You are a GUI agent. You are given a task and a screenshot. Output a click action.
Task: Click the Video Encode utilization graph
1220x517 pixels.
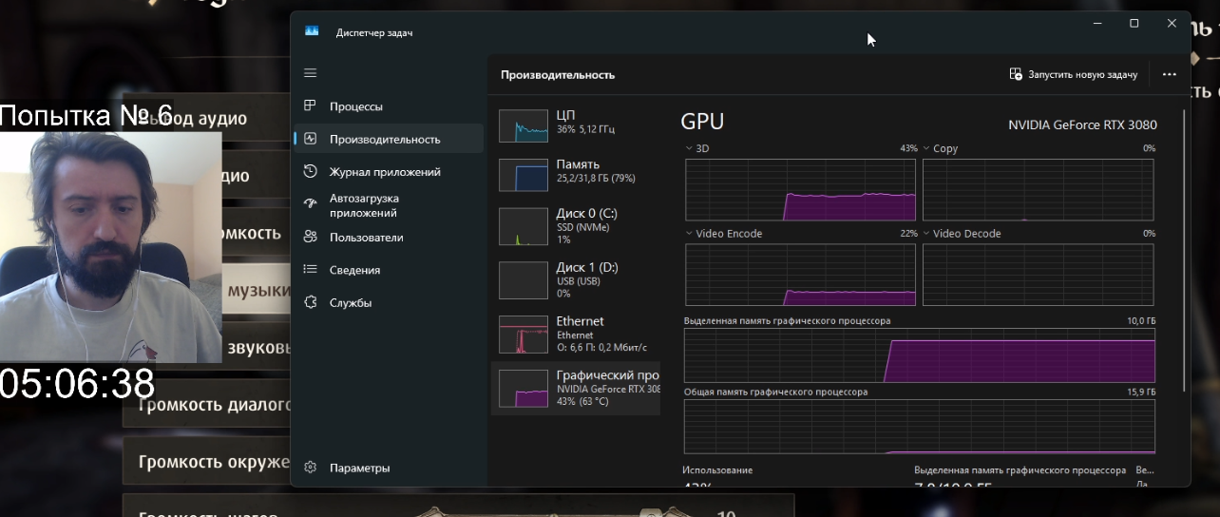pyautogui.click(x=800, y=275)
